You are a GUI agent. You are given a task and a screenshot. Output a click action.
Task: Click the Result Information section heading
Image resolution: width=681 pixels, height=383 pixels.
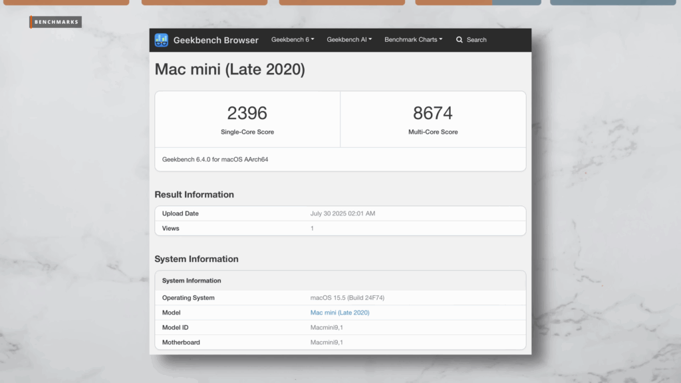[194, 195]
